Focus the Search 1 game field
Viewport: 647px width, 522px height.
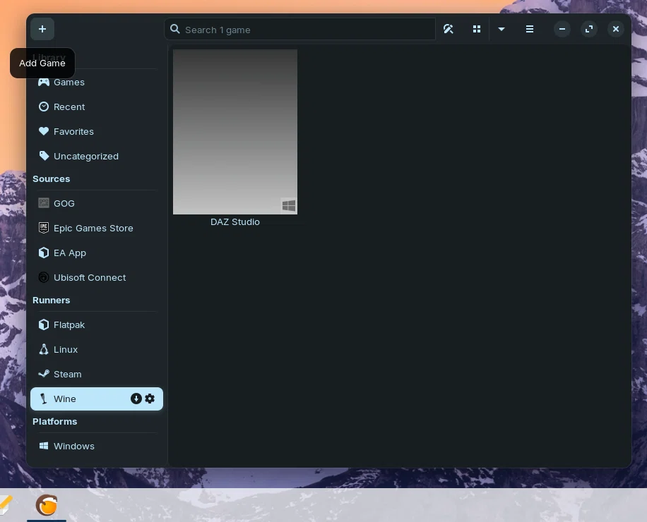pyautogui.click(x=300, y=29)
